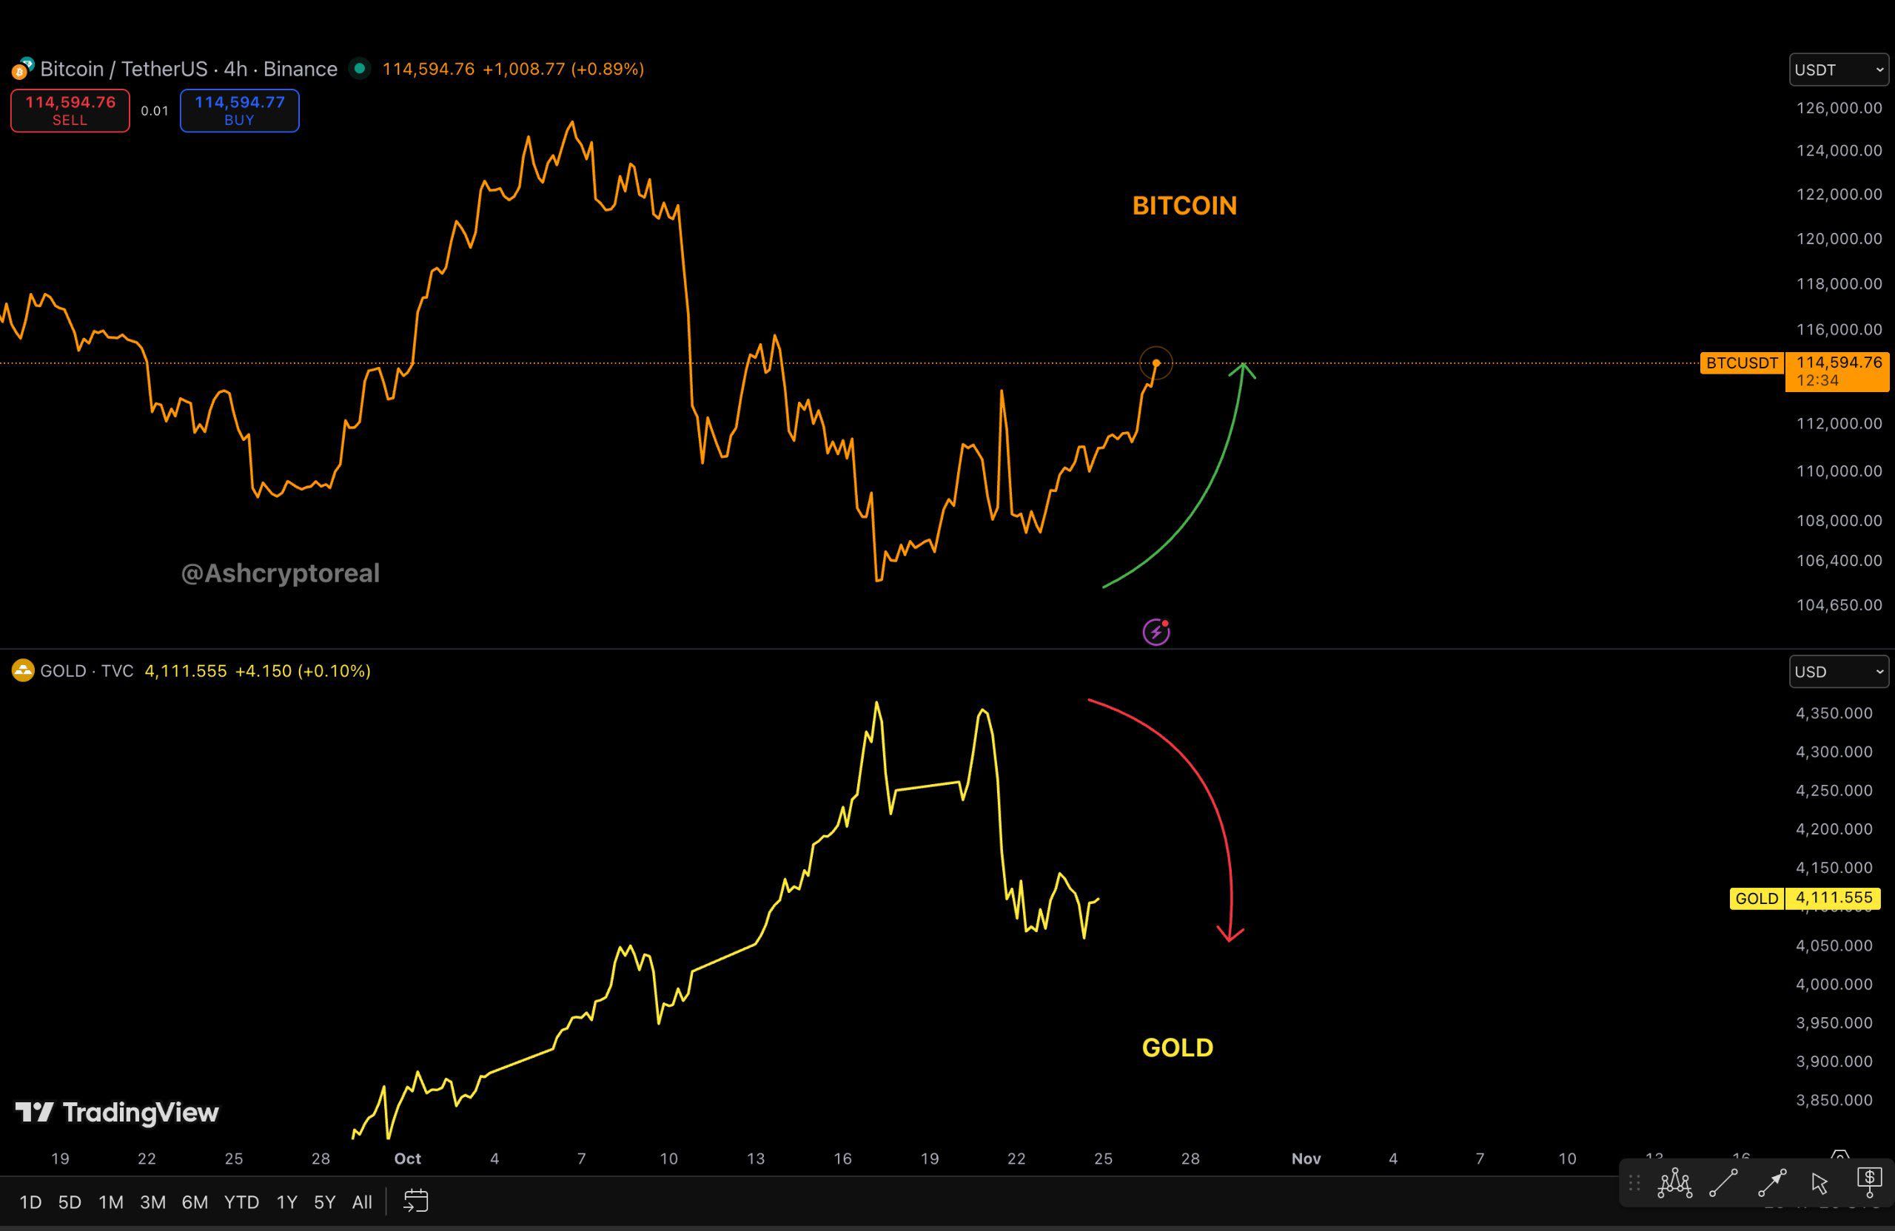Open the Go to date calendar icon

pos(415,1201)
